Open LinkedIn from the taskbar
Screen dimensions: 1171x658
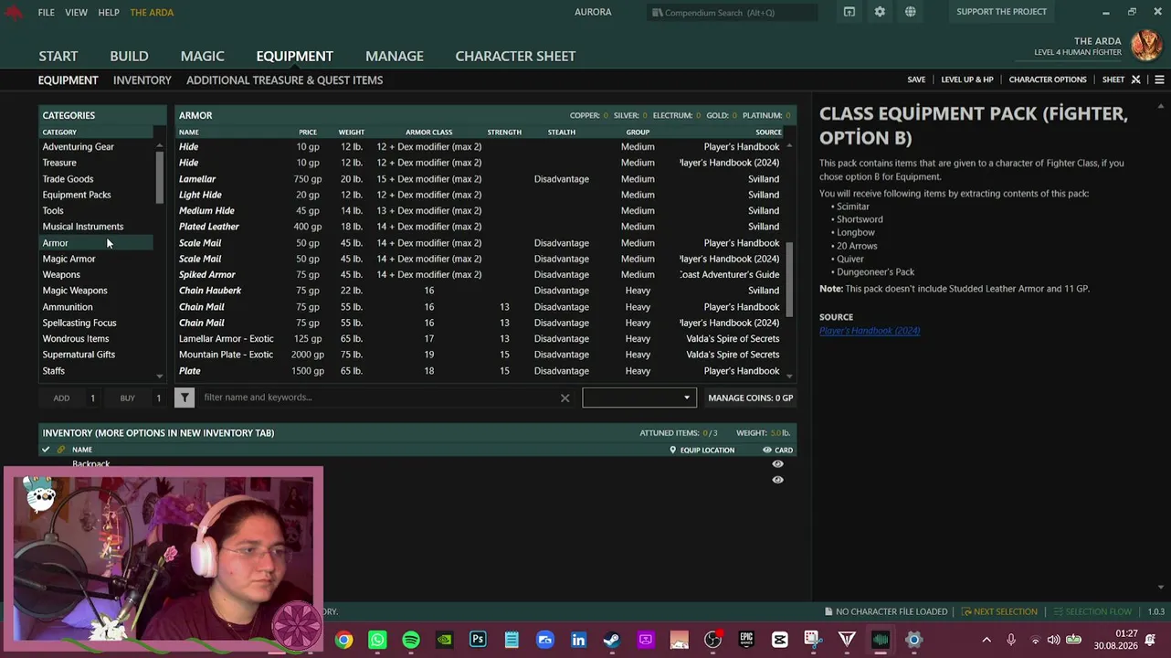point(578,640)
